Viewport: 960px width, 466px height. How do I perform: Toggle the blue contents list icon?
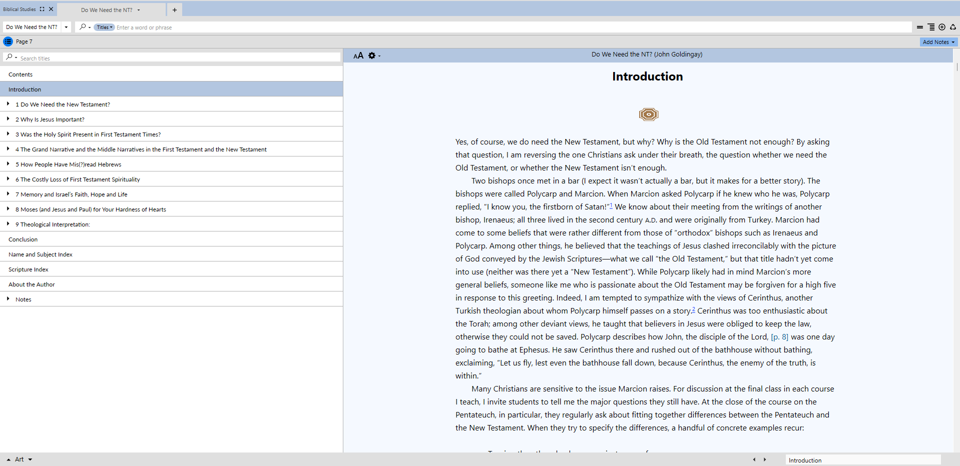(8, 41)
